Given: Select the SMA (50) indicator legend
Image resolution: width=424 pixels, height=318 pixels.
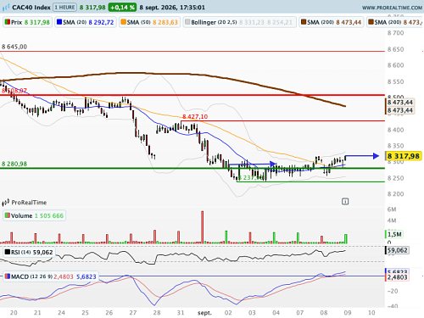Looking at the screenshot, I should pyautogui.click(x=149, y=22).
